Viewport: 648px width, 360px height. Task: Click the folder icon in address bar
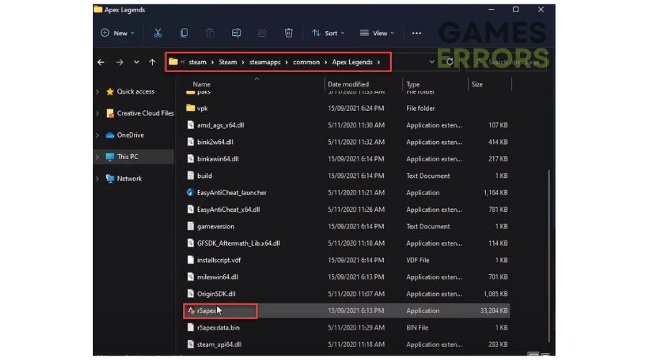pyautogui.click(x=173, y=62)
